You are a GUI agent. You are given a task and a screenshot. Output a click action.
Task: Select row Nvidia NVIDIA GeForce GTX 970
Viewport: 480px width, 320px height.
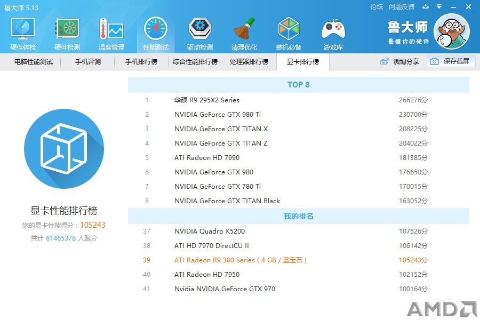coord(299,289)
